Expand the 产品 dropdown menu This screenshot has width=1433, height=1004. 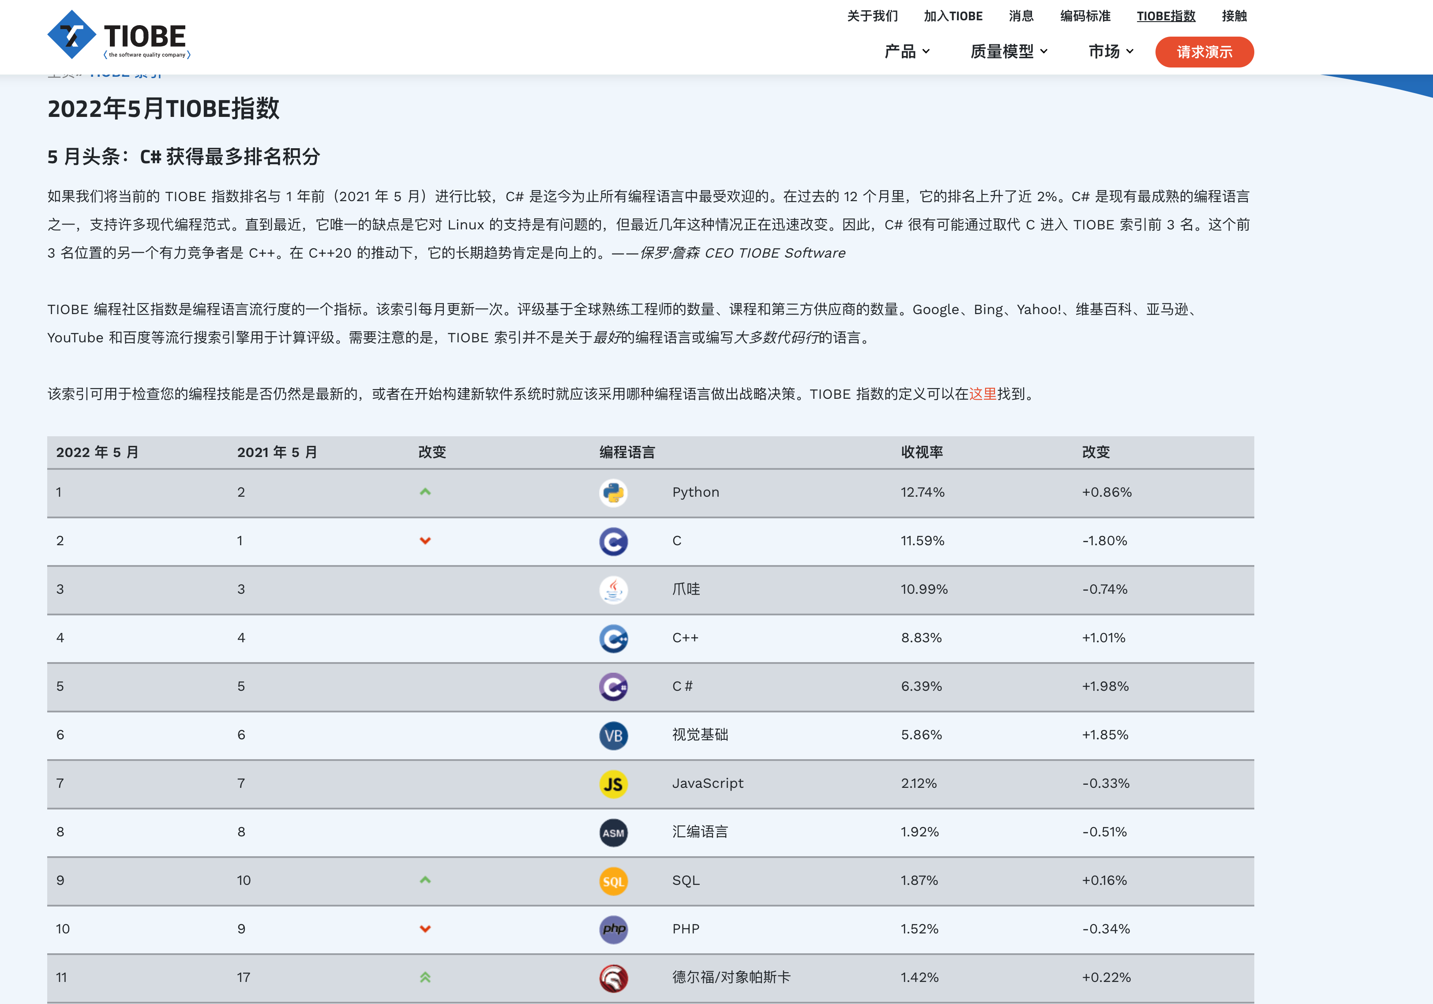907,51
